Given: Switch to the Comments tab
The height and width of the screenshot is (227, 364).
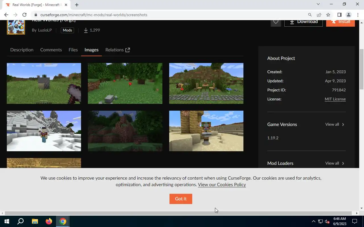Looking at the screenshot, I should click(51, 50).
